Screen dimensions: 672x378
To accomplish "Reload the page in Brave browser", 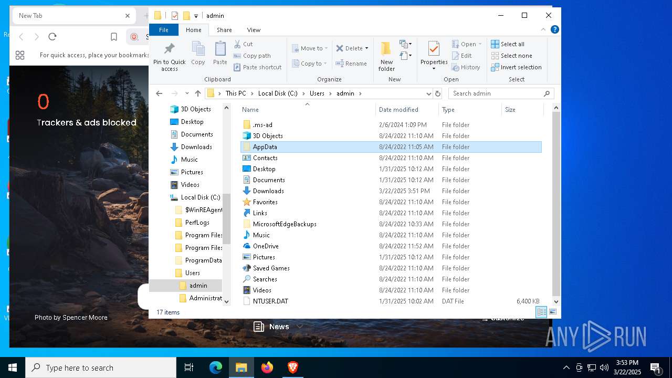I will click(52, 37).
